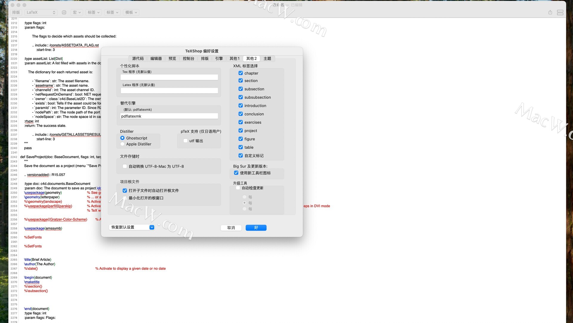Toggle the subsubsection XML tag checkbox
The height and width of the screenshot is (323, 573).
241,97
